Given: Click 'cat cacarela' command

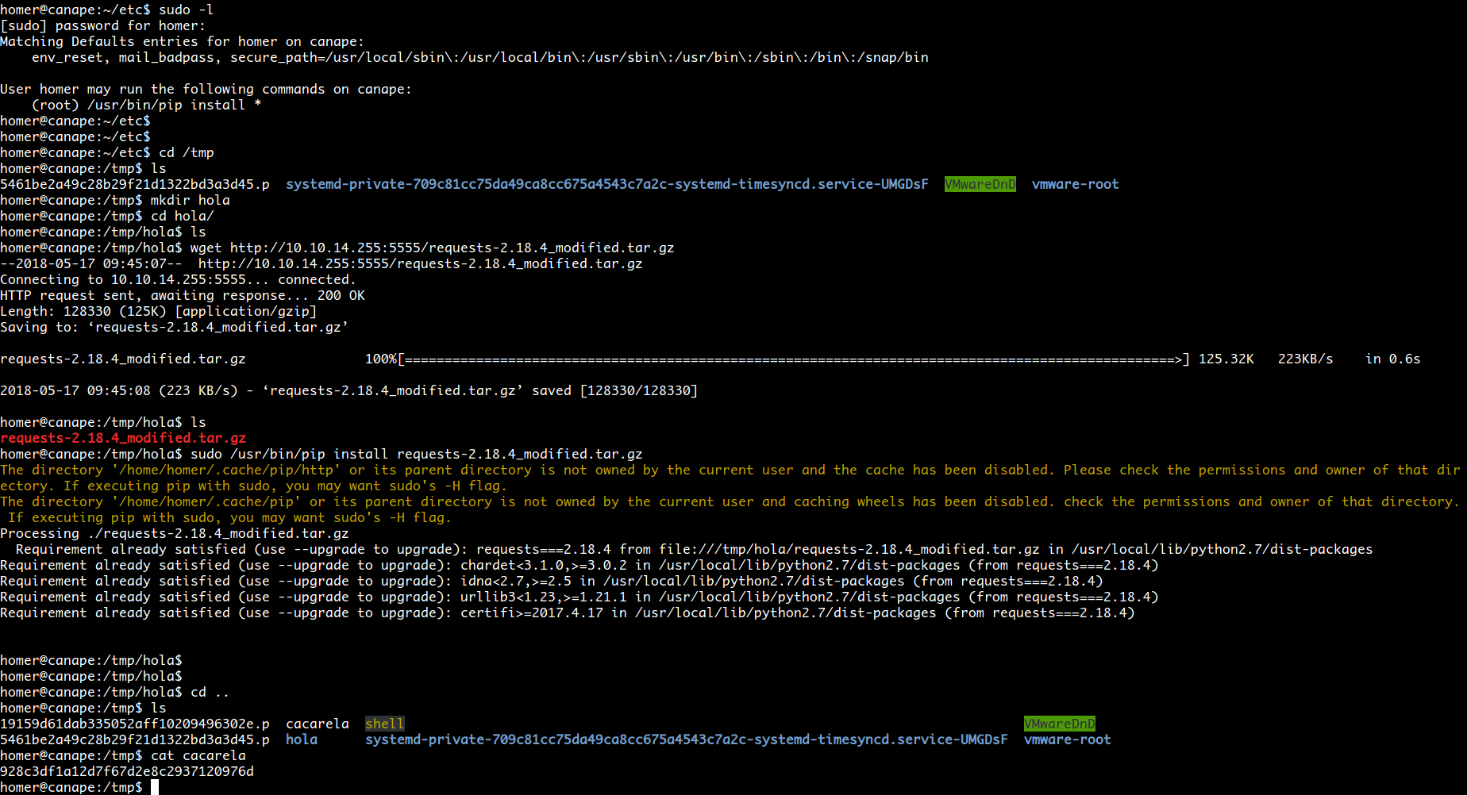Looking at the screenshot, I should click(198, 755).
